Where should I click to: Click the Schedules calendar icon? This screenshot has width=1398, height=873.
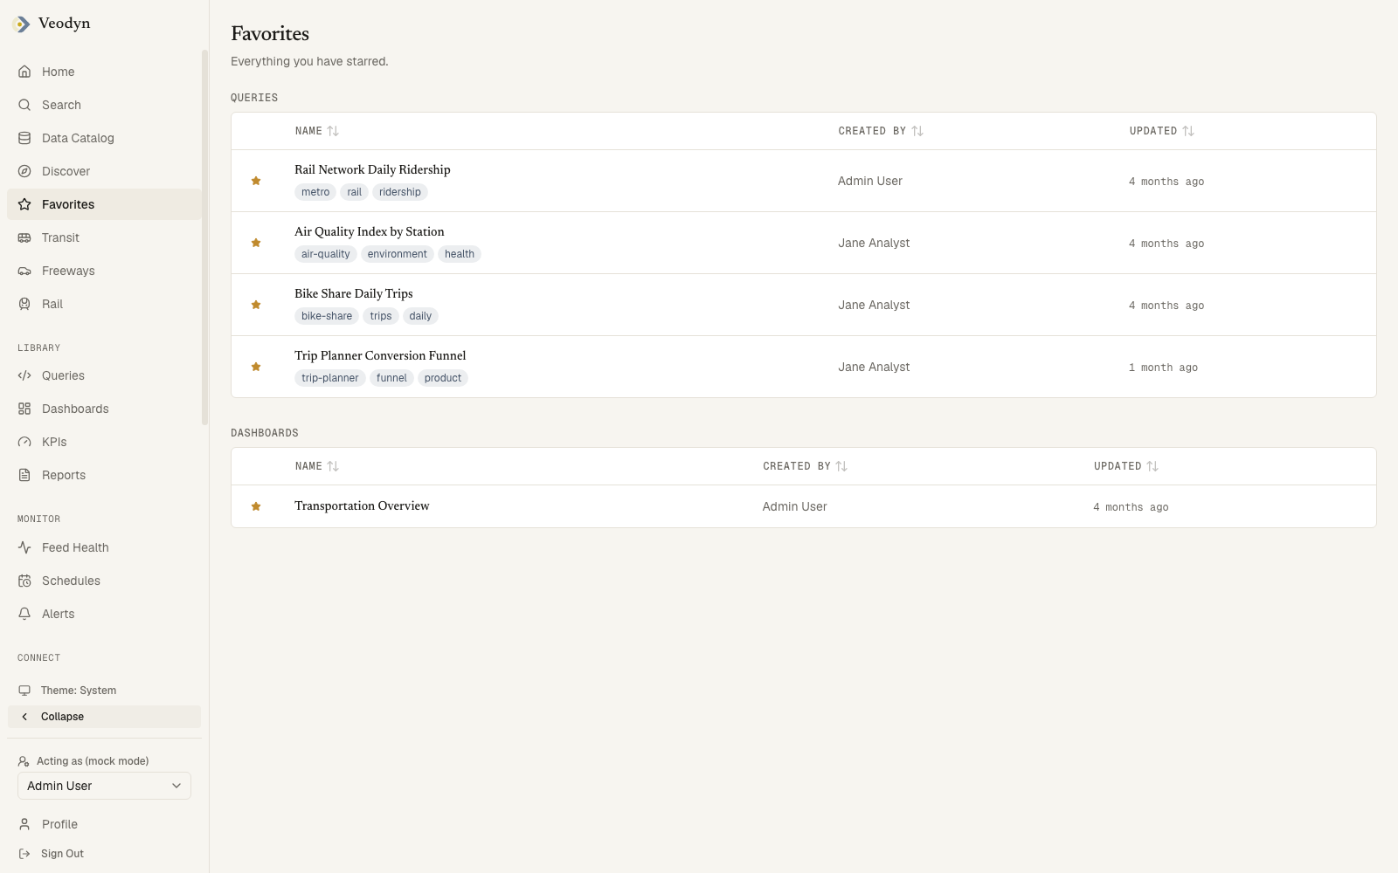tap(24, 581)
